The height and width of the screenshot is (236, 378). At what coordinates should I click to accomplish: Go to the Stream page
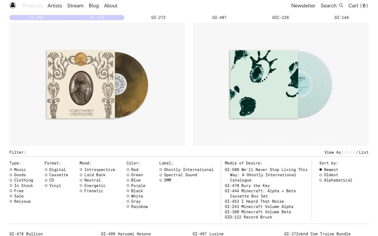click(x=75, y=6)
